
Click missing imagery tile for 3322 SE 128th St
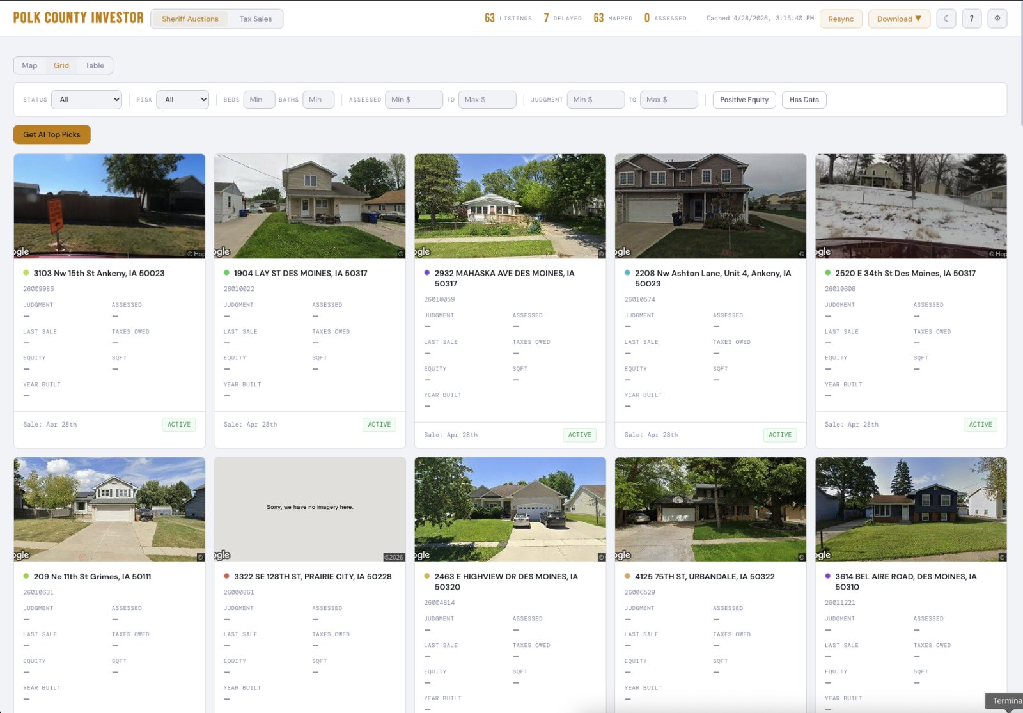[x=309, y=510]
